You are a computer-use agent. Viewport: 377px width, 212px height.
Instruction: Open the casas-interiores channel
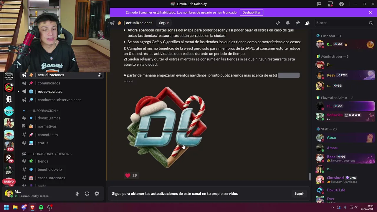[62, 178]
